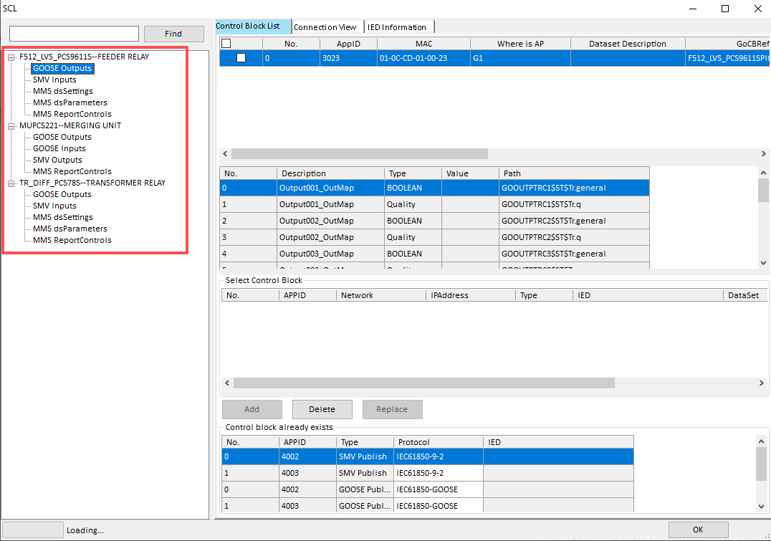This screenshot has width=771, height=541.
Task: Collapse the MUPCS221--MERGING UNIT tree node
Action: tap(11, 125)
